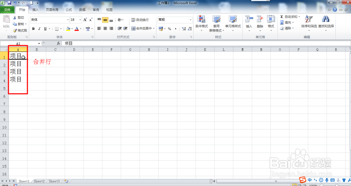Open the font group dialog launcher
The image size is (351, 186).
[92, 37]
